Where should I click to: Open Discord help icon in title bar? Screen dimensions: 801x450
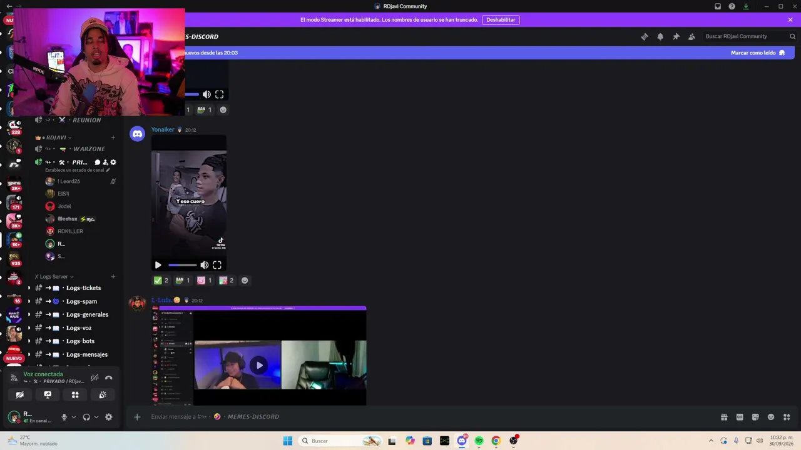click(x=732, y=6)
